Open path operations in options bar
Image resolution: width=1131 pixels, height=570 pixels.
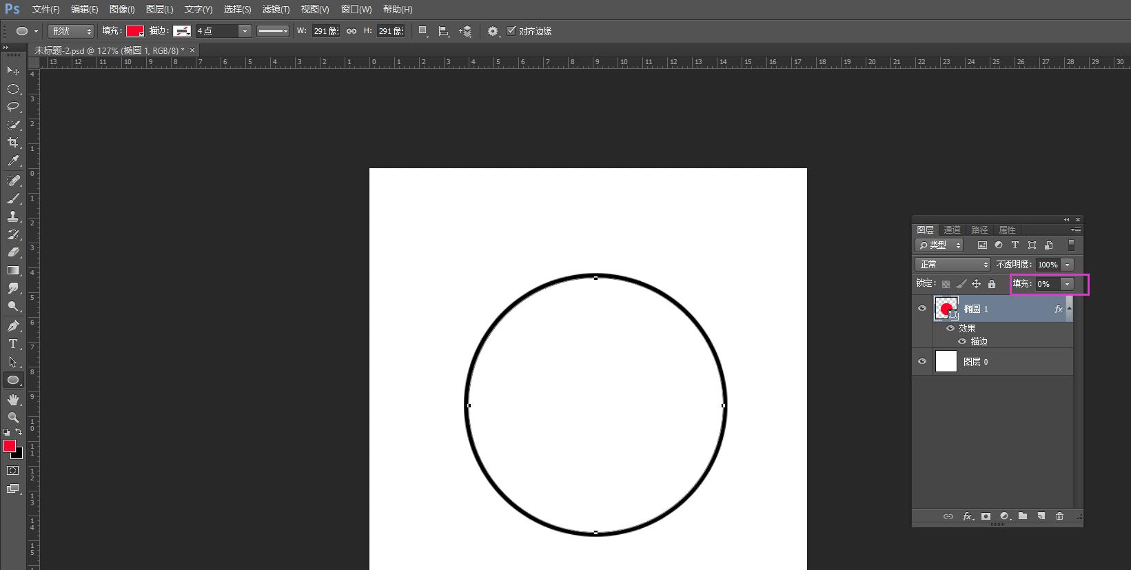(423, 31)
